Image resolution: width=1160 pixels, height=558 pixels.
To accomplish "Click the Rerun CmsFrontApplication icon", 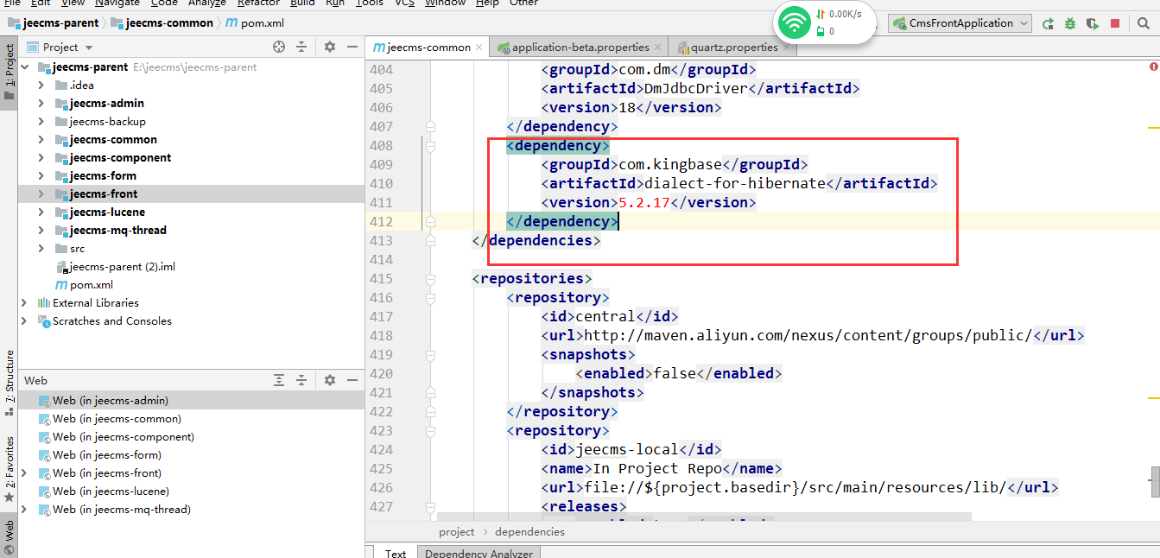I will (x=1048, y=24).
